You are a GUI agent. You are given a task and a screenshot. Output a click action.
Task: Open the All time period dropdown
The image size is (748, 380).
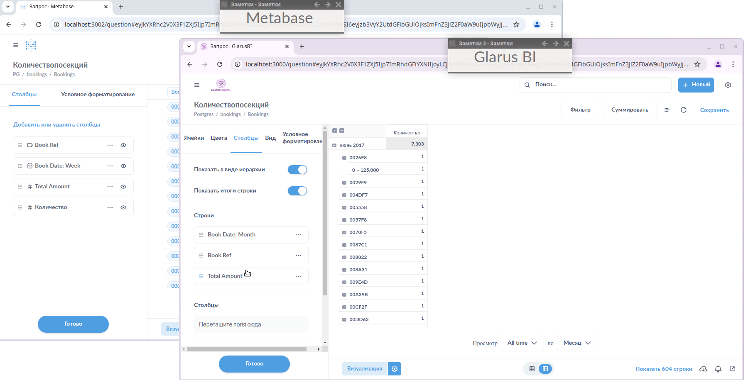[522, 343]
